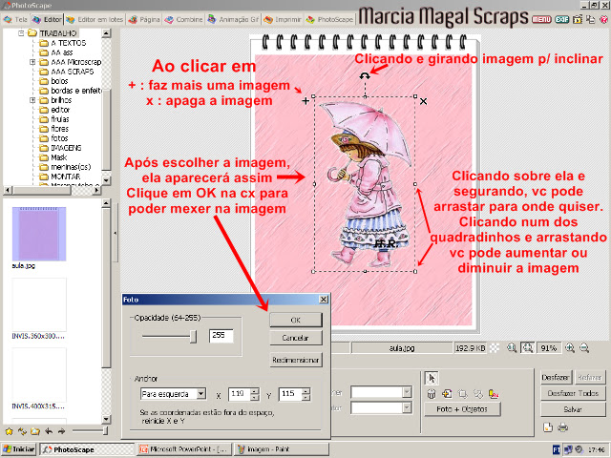The image size is (611, 458).
Task: Click the X handle to delete image object
Action: point(424,101)
